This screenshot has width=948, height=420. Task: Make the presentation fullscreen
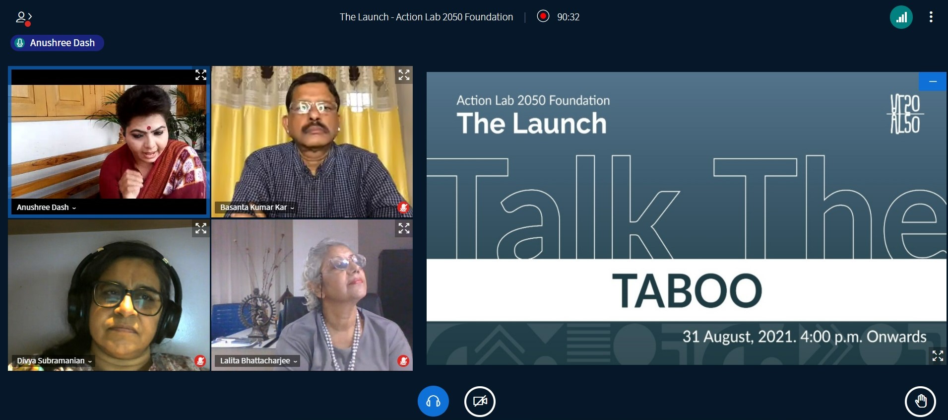click(x=938, y=355)
